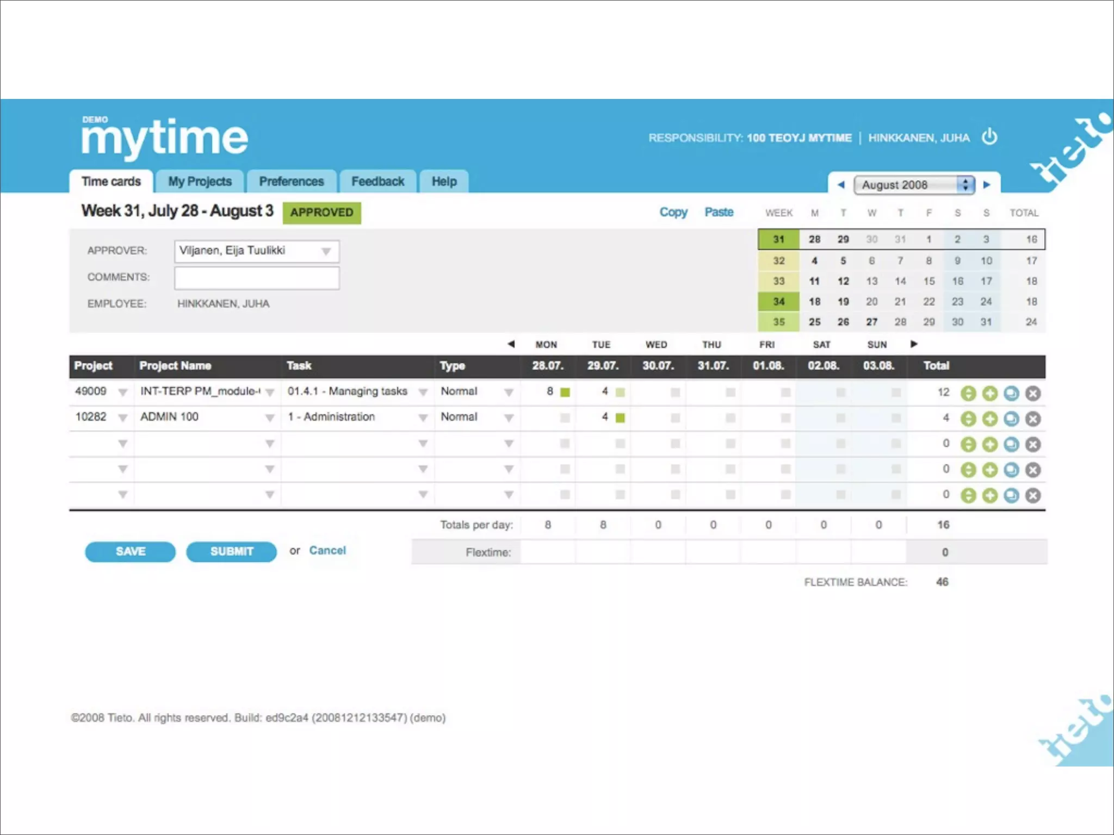1114x835 pixels.
Task: Toggle green marker beside ADMIN 100 Tuesday hours
Action: [x=620, y=418]
